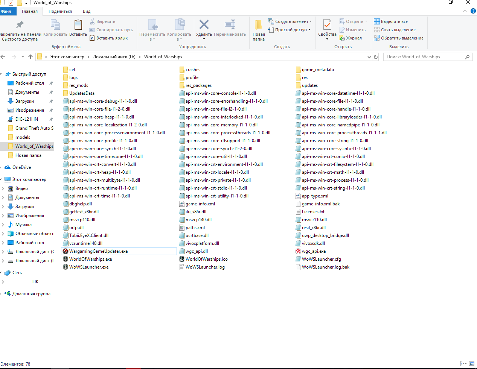Open DIG-L21HN in navigation pane

[x=27, y=119]
